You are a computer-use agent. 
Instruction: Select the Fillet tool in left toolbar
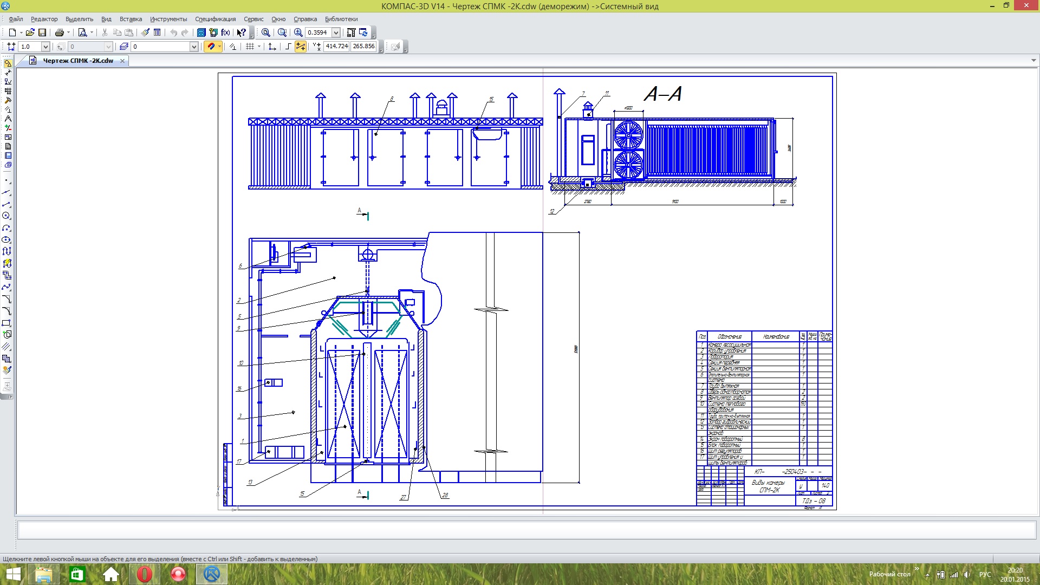[x=6, y=311]
